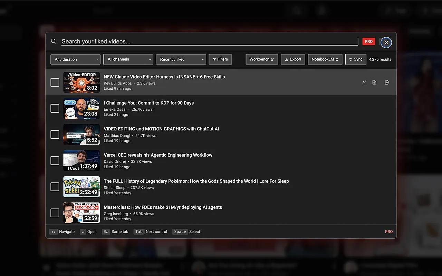Click the 'Next control' Tab hint in the footer
The height and width of the screenshot is (276, 442).
pos(151,232)
